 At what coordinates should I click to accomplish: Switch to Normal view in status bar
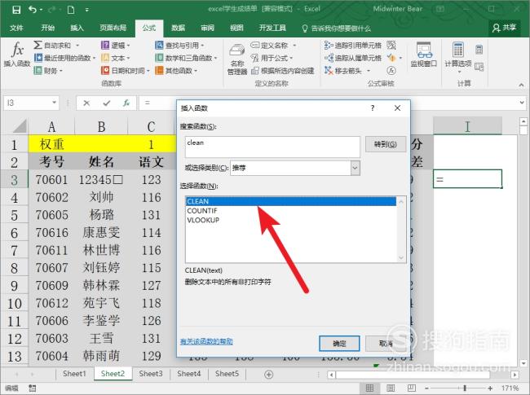(370, 388)
